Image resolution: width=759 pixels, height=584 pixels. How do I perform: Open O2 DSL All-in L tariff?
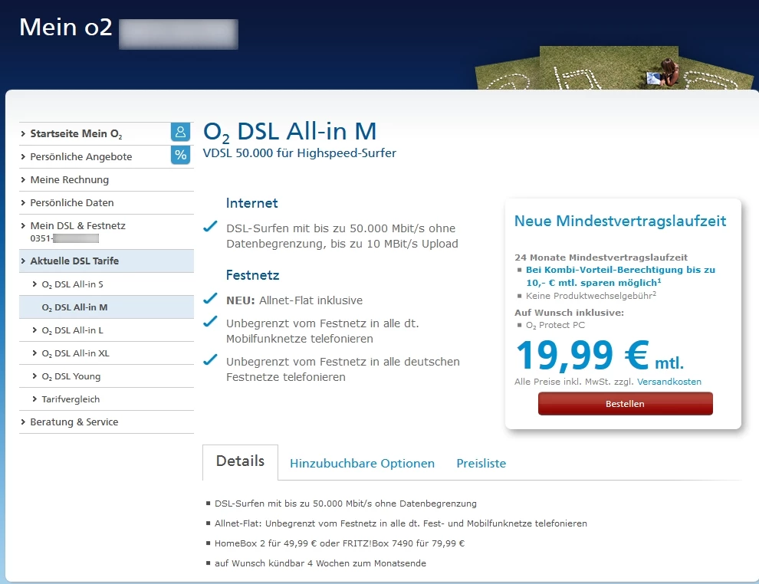click(x=72, y=330)
